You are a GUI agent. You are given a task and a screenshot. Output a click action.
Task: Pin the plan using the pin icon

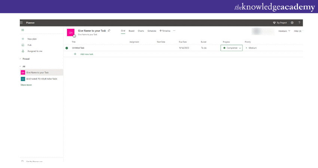(109, 31)
